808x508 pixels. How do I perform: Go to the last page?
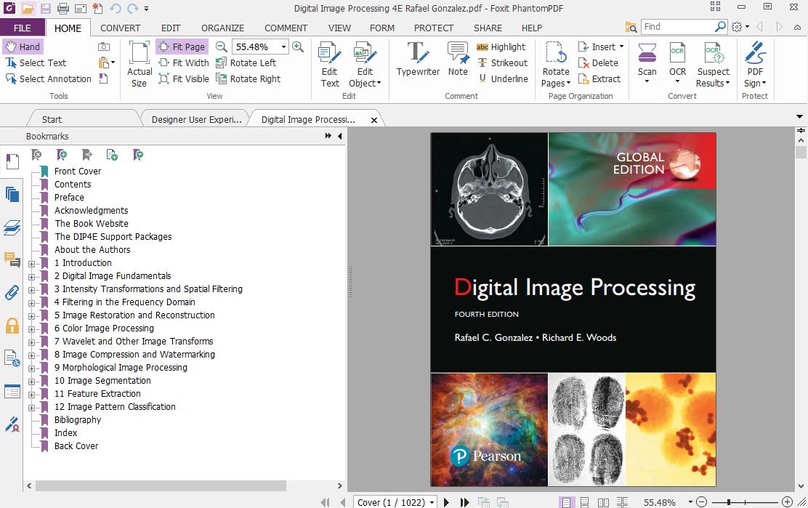coord(465,502)
